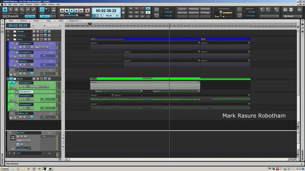Click the Windows Start button

(x=4, y=169)
